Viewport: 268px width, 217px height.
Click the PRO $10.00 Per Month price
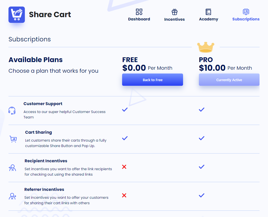tap(226, 68)
